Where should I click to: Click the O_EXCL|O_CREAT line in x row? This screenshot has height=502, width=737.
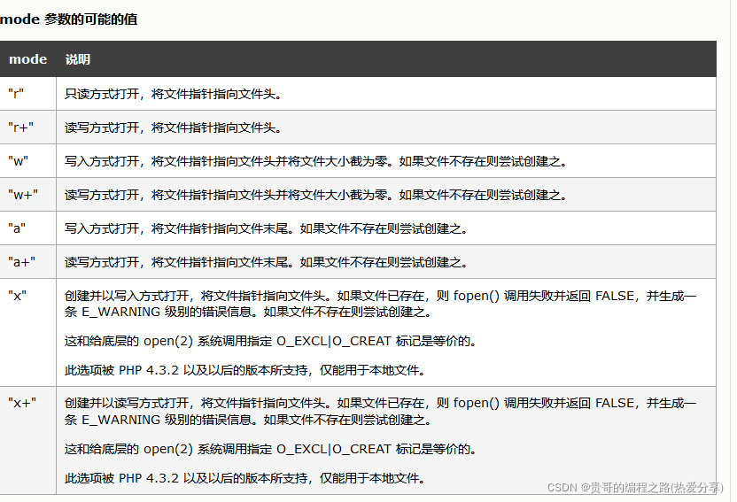[271, 341]
